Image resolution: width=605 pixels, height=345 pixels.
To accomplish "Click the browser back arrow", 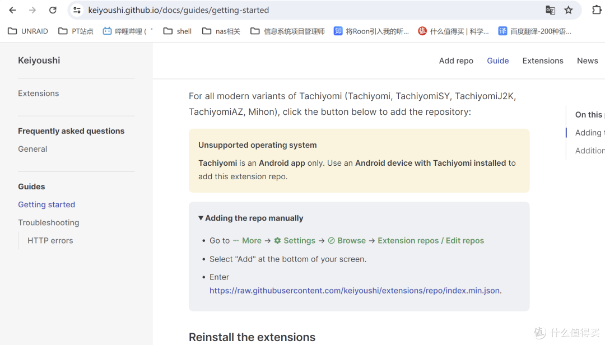I will coord(12,10).
